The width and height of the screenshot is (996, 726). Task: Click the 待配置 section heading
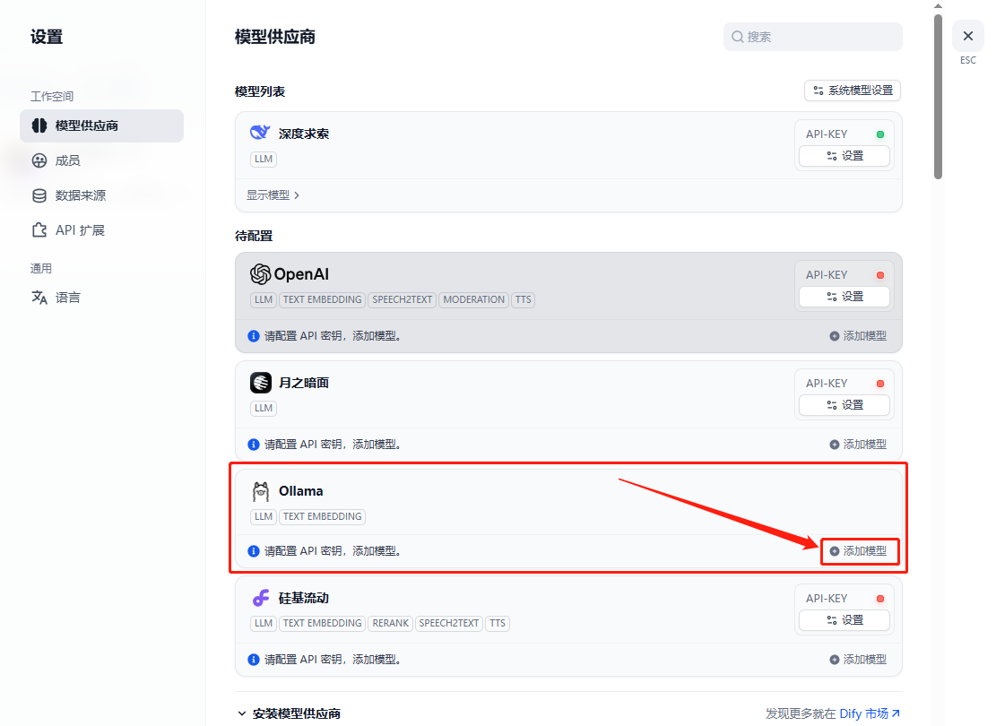click(x=254, y=237)
